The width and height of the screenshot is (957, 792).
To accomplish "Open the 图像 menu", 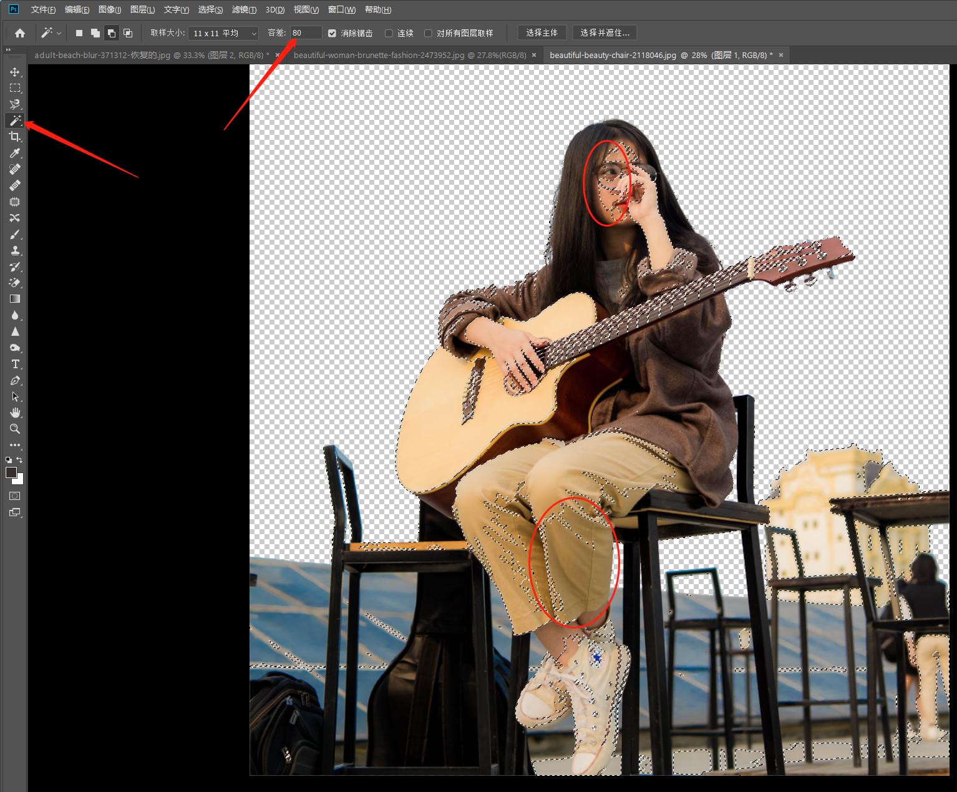I will pyautogui.click(x=110, y=9).
